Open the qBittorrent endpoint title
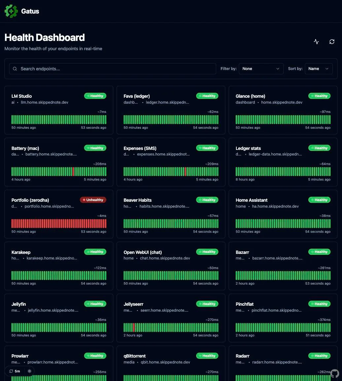342x381 pixels. (135, 356)
